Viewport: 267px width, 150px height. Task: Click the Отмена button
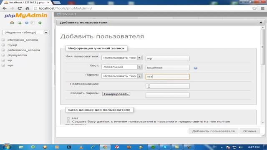coord(249,131)
